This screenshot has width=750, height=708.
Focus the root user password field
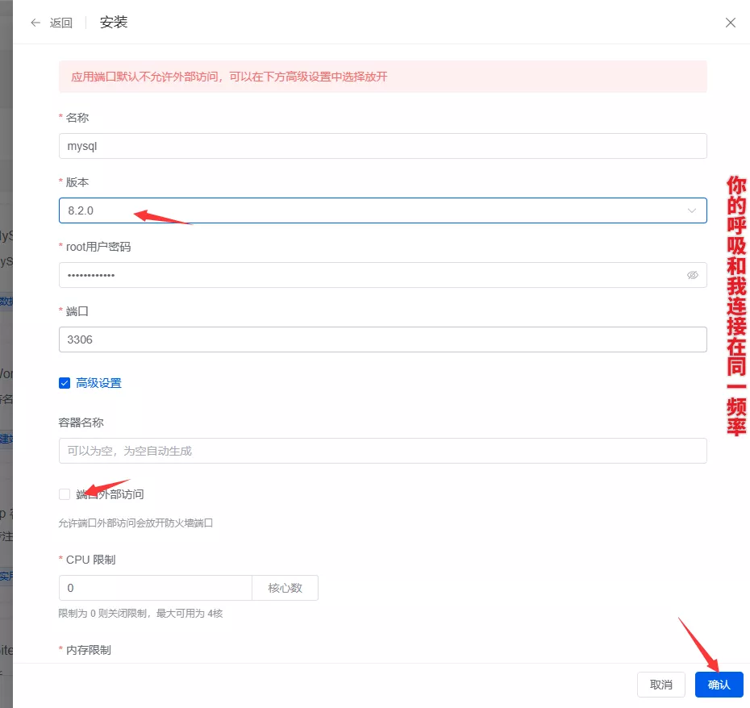pyautogui.click(x=371, y=275)
